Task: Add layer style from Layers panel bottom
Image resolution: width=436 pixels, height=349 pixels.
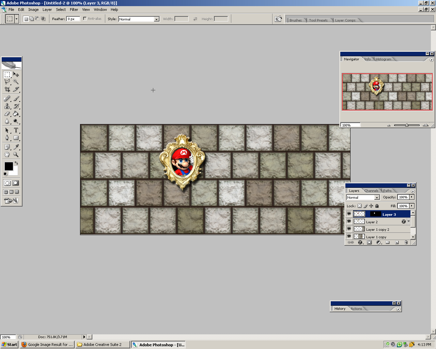Action: pos(360,243)
